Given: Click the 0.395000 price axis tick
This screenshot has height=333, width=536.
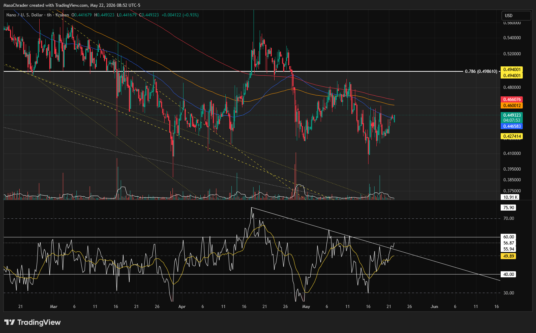Looking at the screenshot, I should pos(512,169).
